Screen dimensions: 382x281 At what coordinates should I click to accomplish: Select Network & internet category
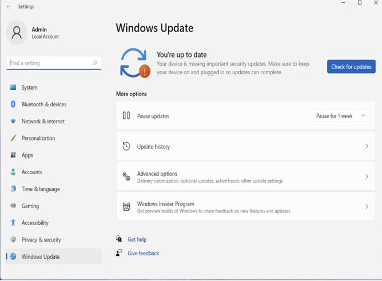click(x=54, y=121)
